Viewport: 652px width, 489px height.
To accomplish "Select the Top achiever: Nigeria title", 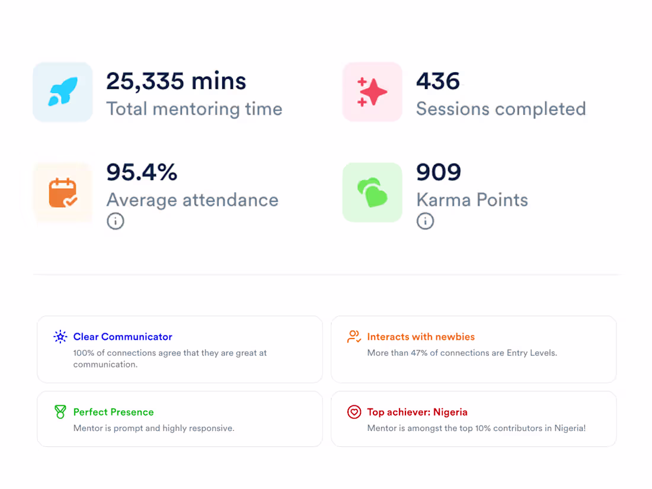I will point(417,412).
